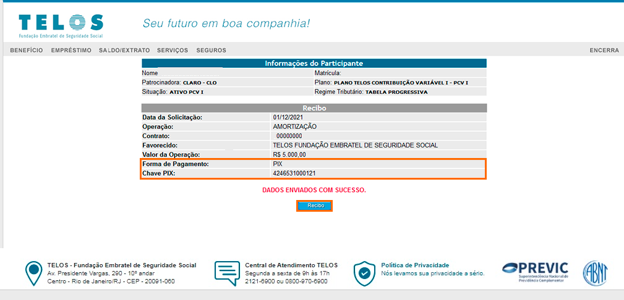Viewport: 624px width, 300px height.
Task: Open the SERVIÇOS menu
Action: coord(173,51)
